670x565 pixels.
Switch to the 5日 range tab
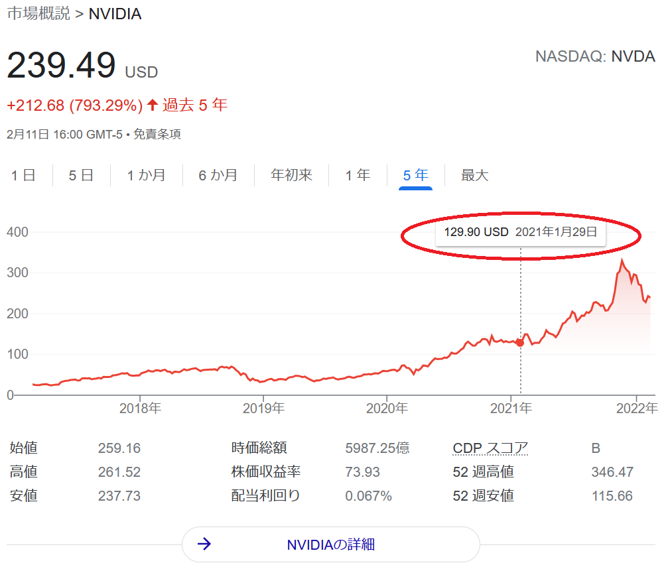click(x=81, y=176)
